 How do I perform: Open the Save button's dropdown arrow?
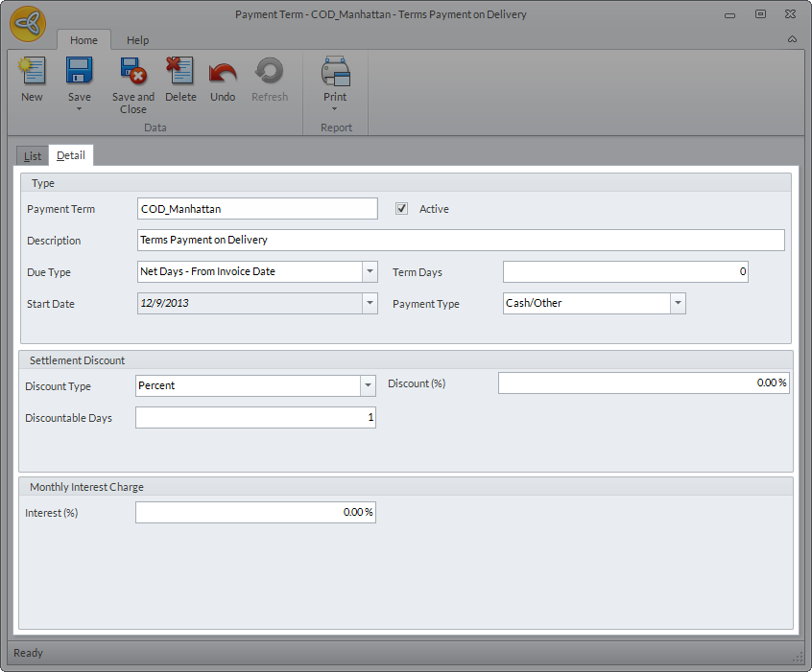tap(79, 109)
